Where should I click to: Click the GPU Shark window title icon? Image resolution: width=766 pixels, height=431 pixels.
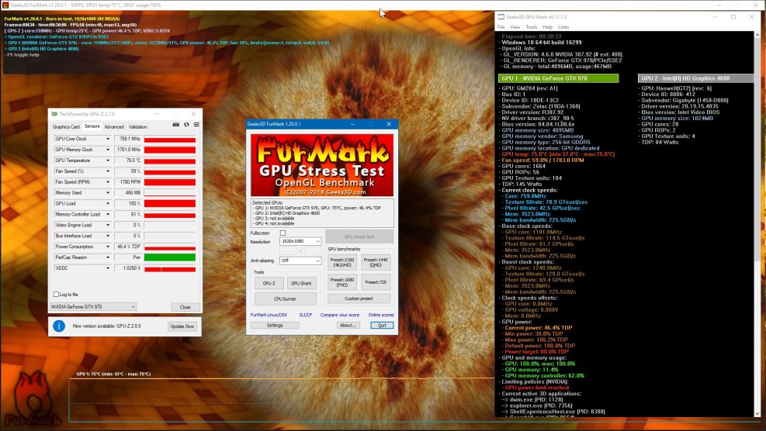[x=501, y=16]
